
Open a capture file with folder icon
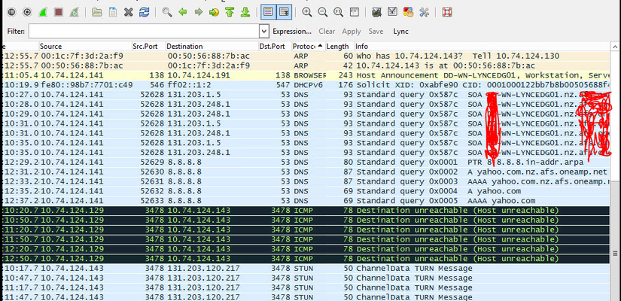tap(96, 12)
